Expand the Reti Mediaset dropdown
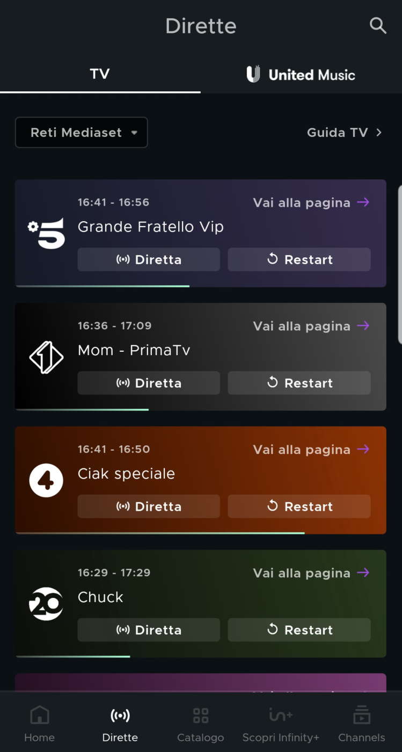402x752 pixels. [x=82, y=132]
